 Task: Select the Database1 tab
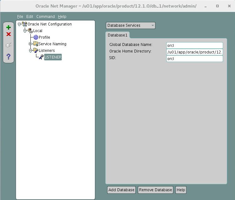[x=118, y=35]
